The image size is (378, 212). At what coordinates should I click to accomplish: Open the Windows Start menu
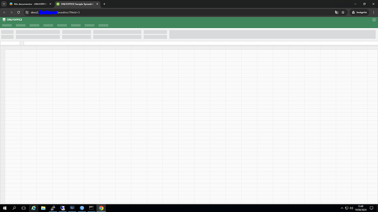click(4, 208)
